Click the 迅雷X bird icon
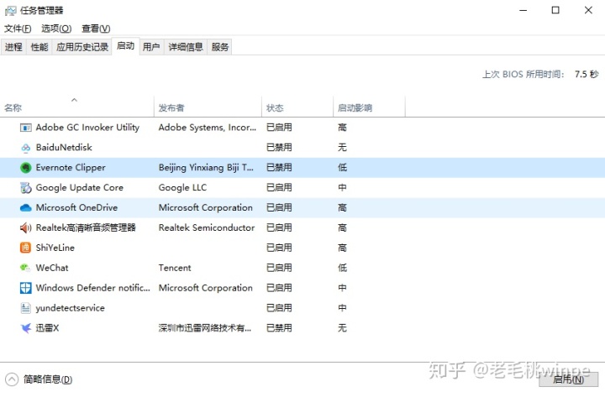Viewport: 605px width, 397px height. [x=26, y=328]
